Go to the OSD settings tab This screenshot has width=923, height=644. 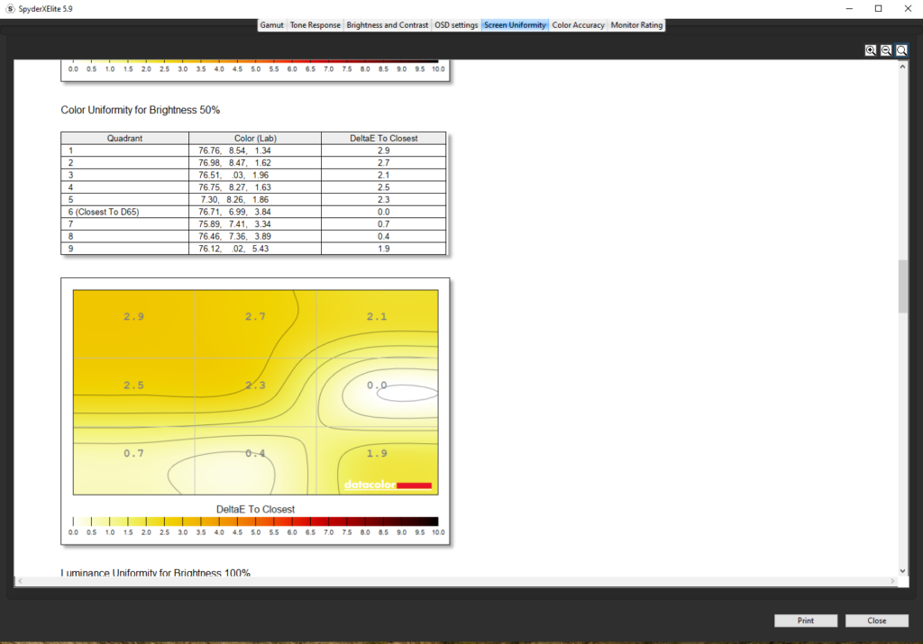tap(456, 25)
